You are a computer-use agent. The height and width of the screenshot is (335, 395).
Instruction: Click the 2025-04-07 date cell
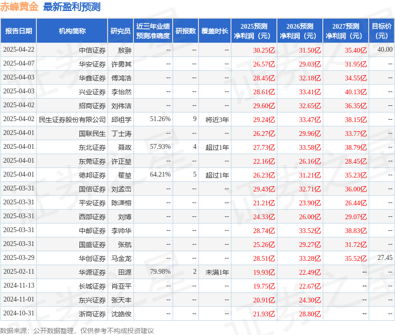click(19, 63)
